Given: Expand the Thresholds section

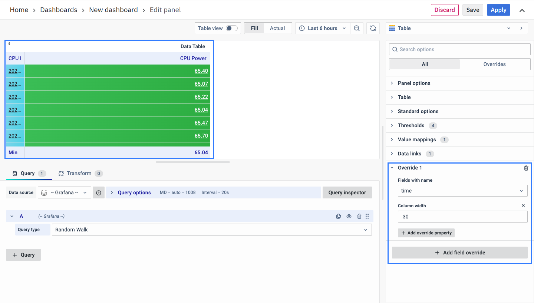Looking at the screenshot, I should pos(411,125).
